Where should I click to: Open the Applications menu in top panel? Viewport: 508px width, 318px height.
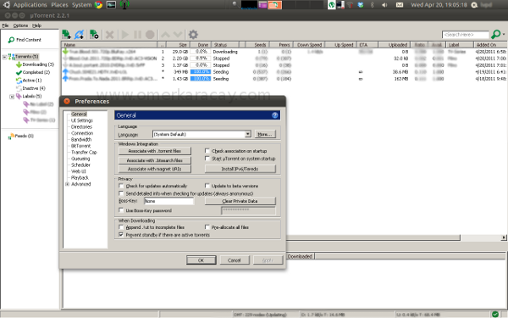tap(30, 5)
